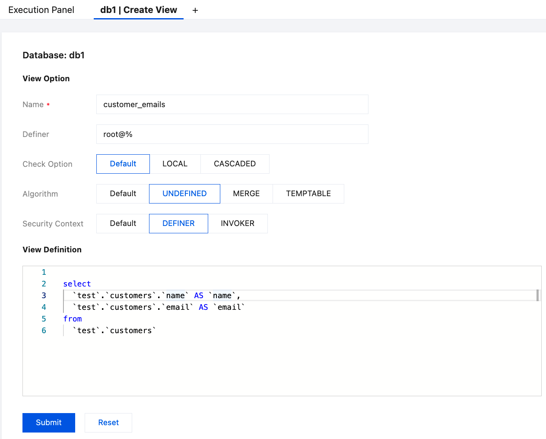Set Security Context to INVOKER
The image size is (546, 439).
(x=238, y=223)
